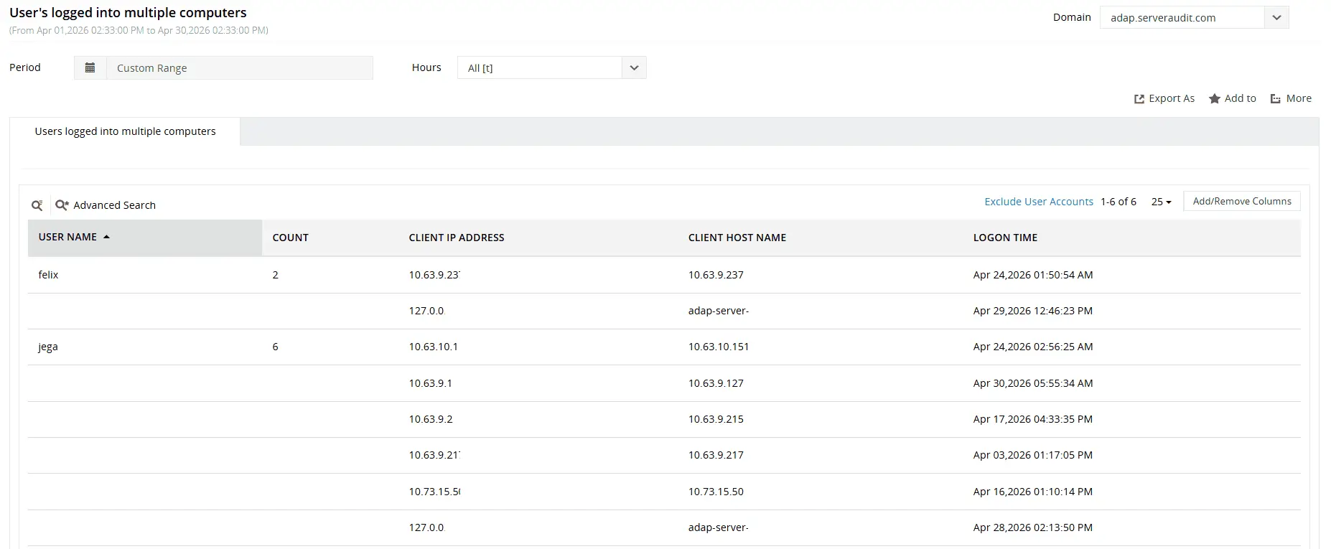Click the count value 2 for felix

click(x=275, y=275)
